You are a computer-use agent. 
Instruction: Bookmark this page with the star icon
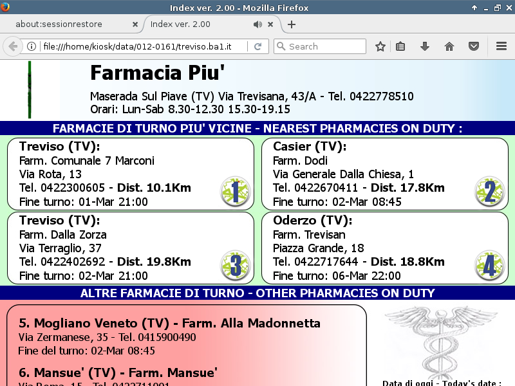tap(380, 46)
